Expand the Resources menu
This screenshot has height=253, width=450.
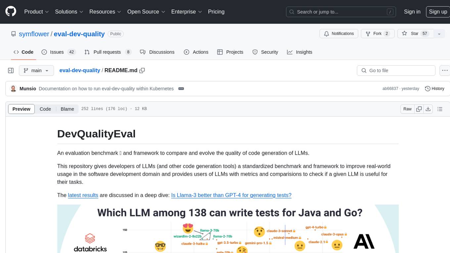coord(105,12)
